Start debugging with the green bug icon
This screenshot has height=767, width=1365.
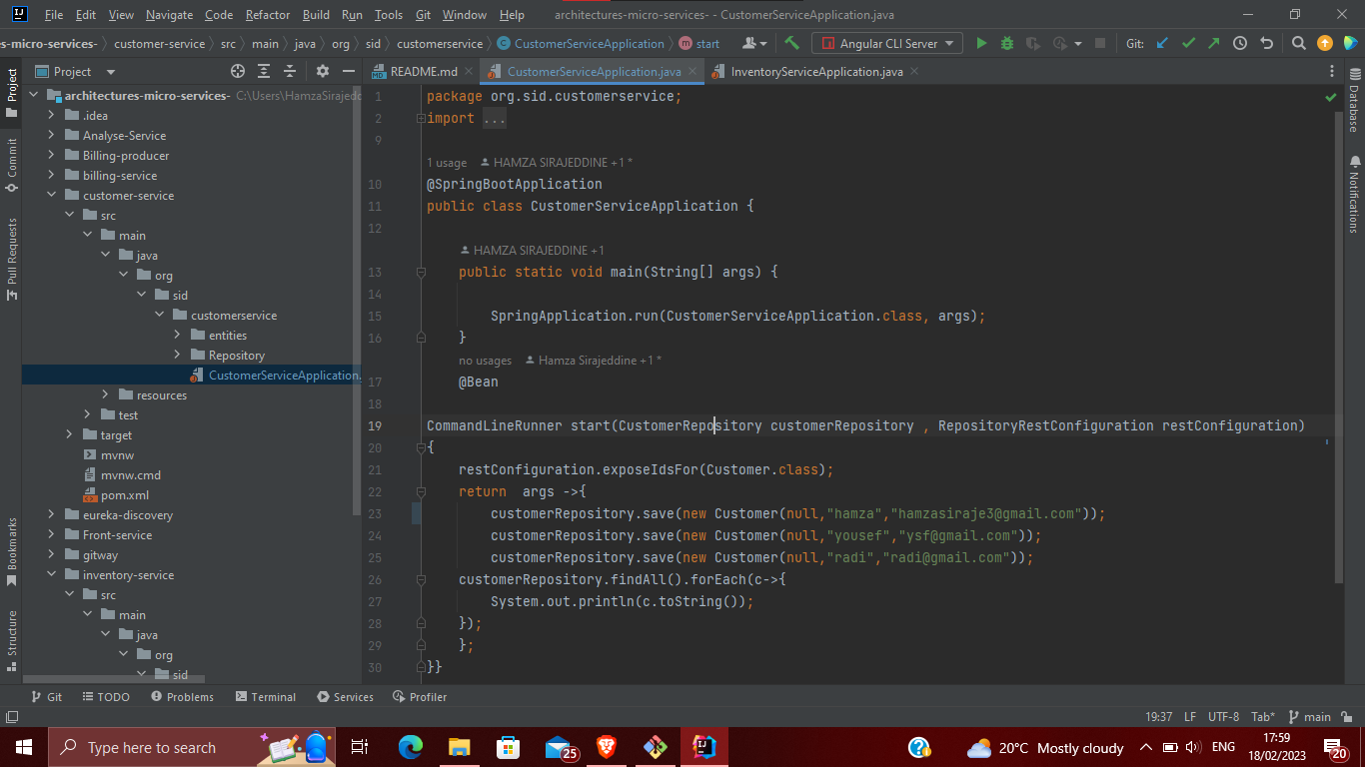click(1007, 43)
